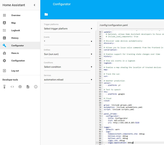Collapse the tts block fold arrow

click(102, 92)
